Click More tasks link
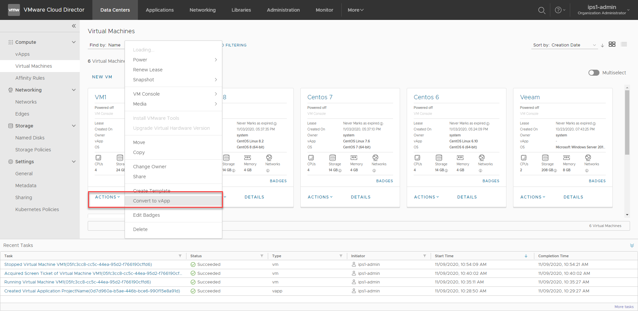The height and width of the screenshot is (311, 638). point(624,307)
